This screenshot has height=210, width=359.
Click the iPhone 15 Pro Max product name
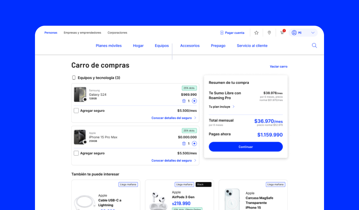click(x=103, y=137)
